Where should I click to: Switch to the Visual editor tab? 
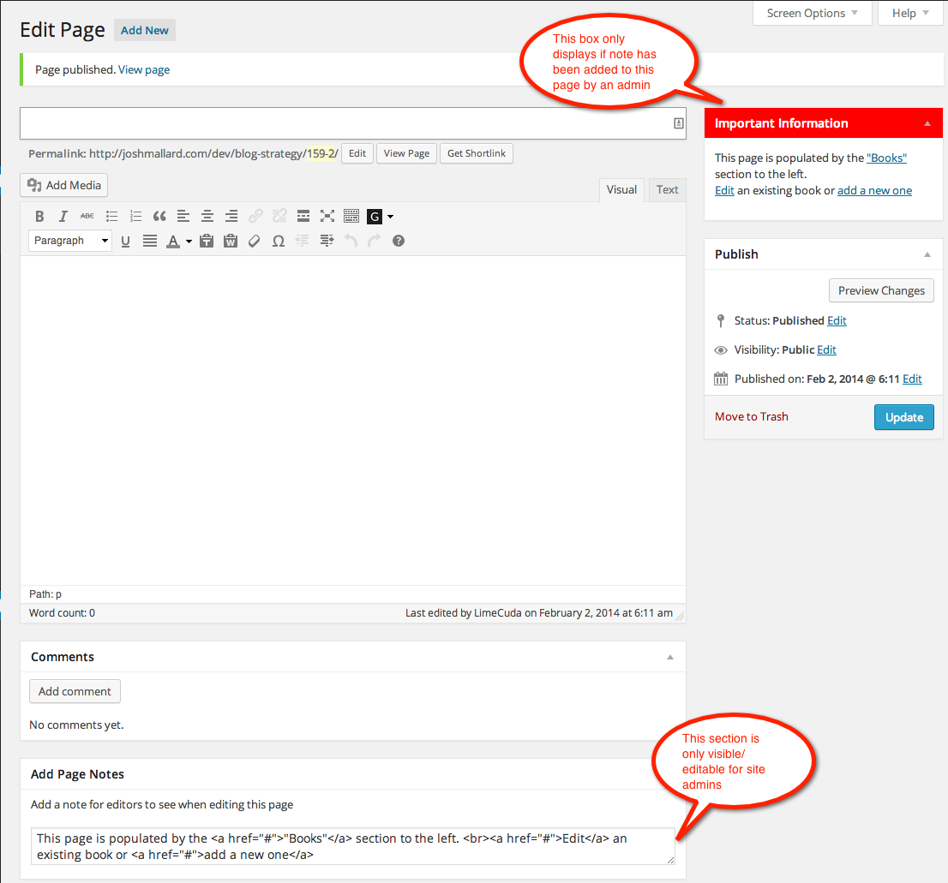621,189
